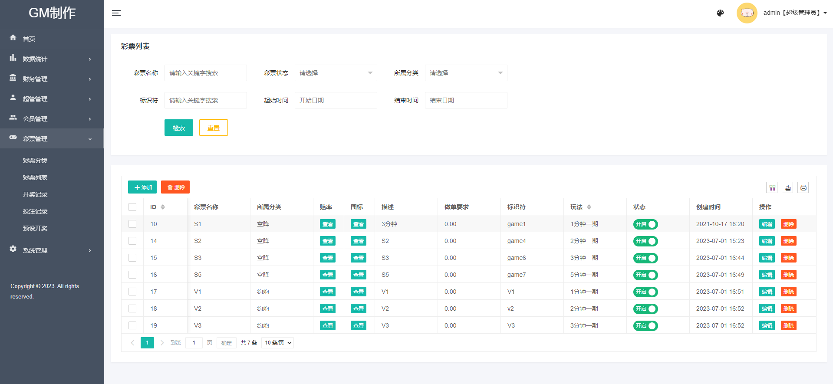The height and width of the screenshot is (384, 833).
Task: Sort table by ID column arrows
Action: [x=163, y=207]
